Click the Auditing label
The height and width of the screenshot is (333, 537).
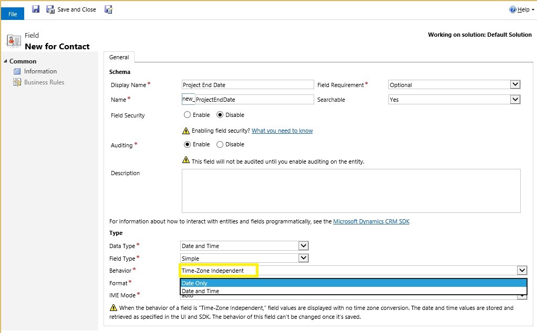121,145
